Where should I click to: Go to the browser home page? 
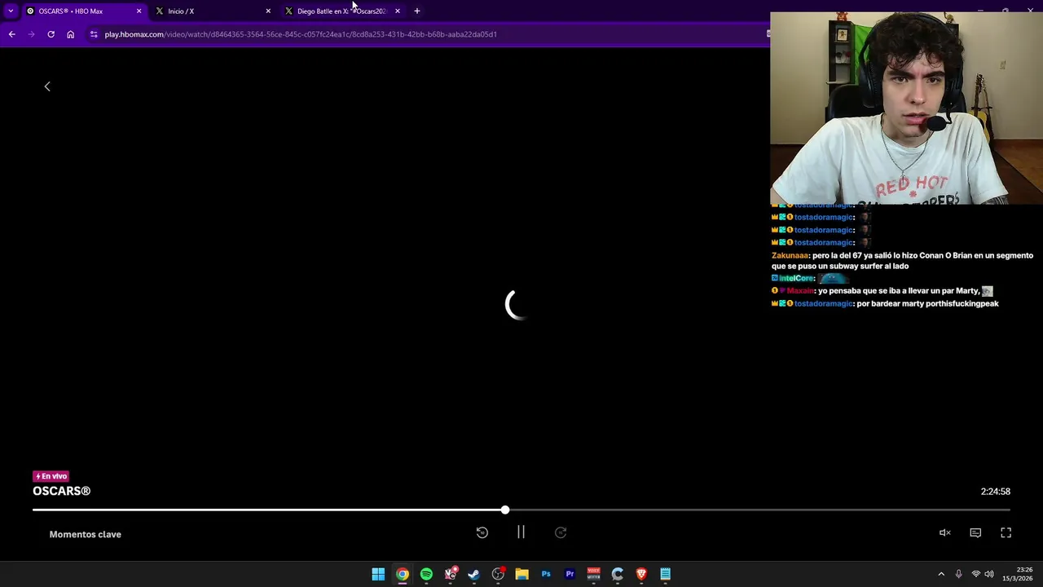pos(70,34)
